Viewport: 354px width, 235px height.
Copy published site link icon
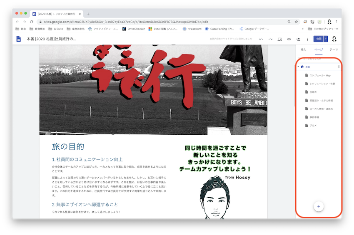(289, 39)
